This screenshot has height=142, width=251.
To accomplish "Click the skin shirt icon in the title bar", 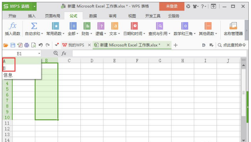I will [x=195, y=6].
